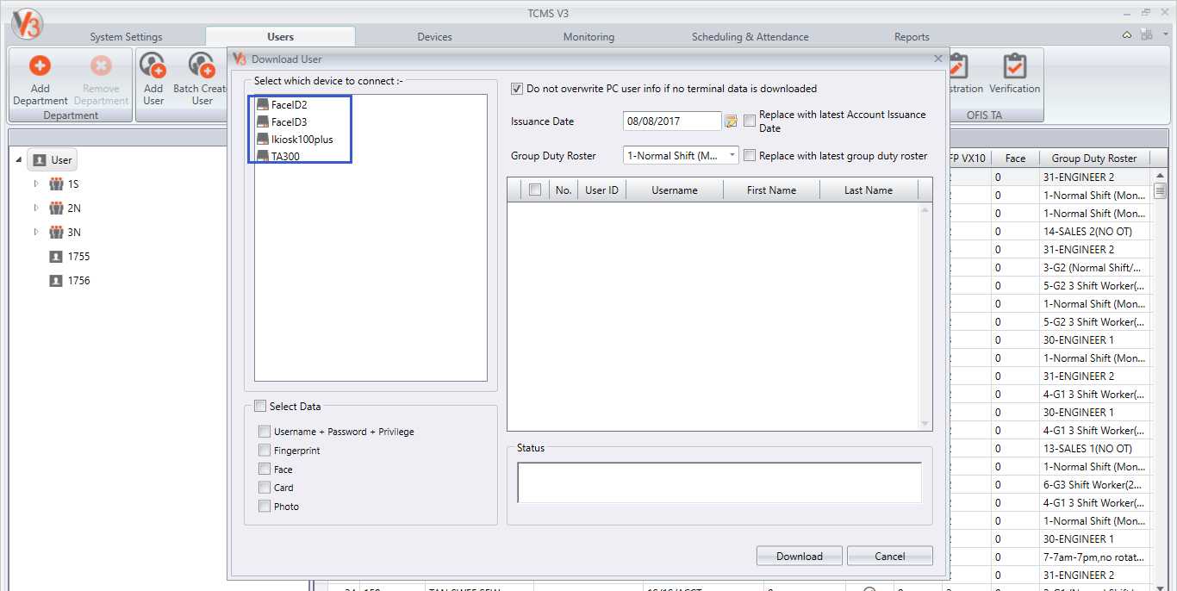
Task: Click the ribbon layout style icon
Action: [1145, 35]
